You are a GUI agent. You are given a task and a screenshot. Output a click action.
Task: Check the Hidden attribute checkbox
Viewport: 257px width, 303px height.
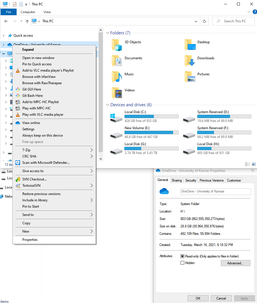point(182,263)
